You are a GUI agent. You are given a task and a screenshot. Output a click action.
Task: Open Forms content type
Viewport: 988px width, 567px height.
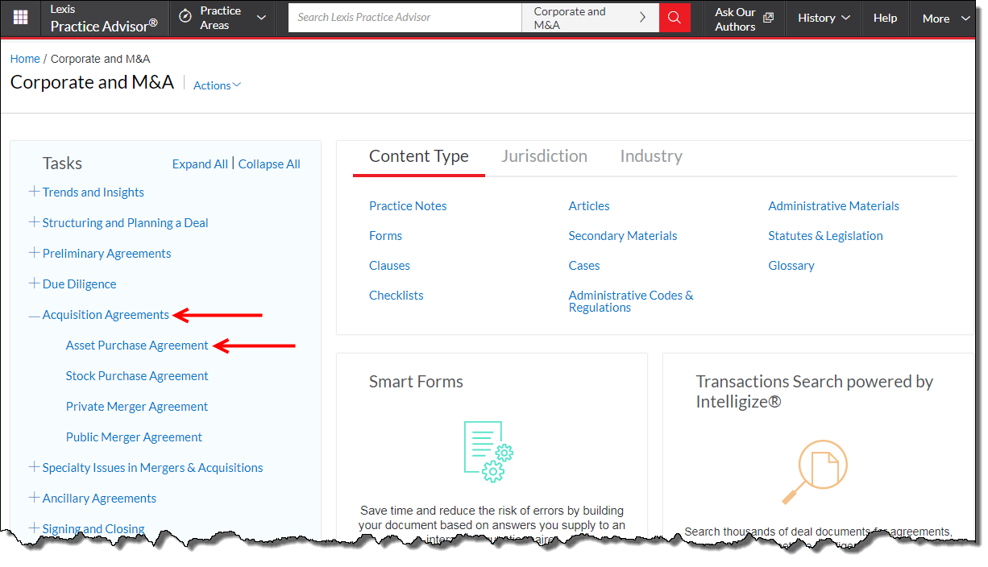385,236
